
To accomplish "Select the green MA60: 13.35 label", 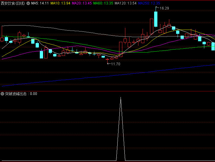I will point(103,3).
